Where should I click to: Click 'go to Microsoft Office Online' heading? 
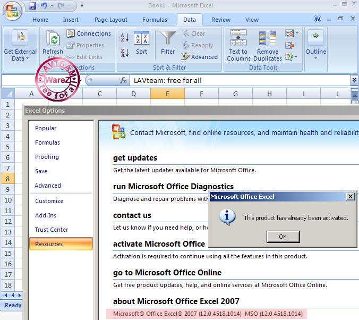pos(167,273)
